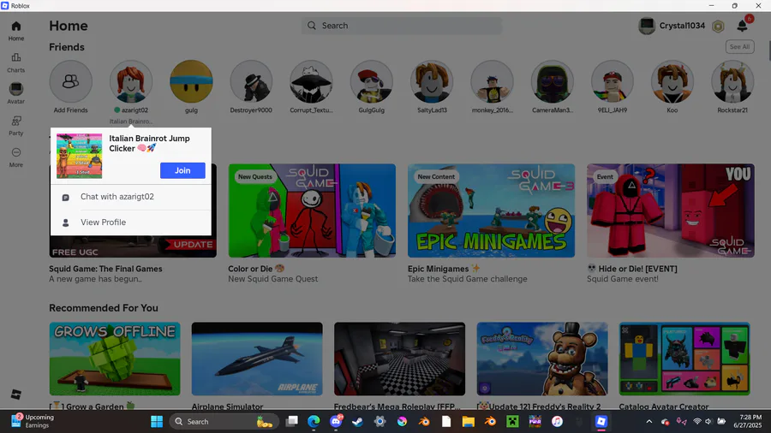Open Freddy's Reality 2 thumbnail

[542, 359]
